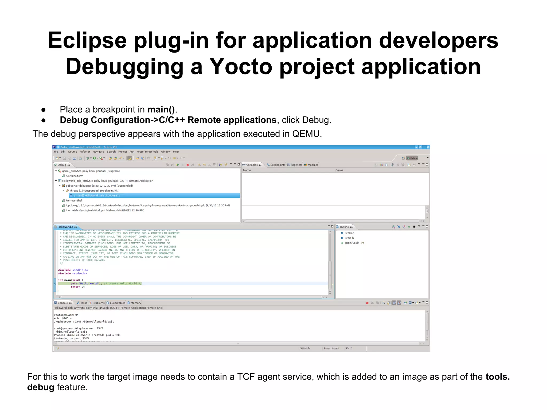Switch to the Breakpoints tab
Screen dimensions: 547x410
[276, 165]
